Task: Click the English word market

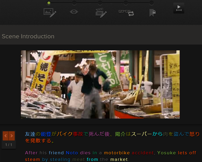Action: click(x=119, y=159)
